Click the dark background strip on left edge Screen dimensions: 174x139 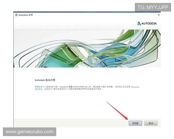[12, 87]
